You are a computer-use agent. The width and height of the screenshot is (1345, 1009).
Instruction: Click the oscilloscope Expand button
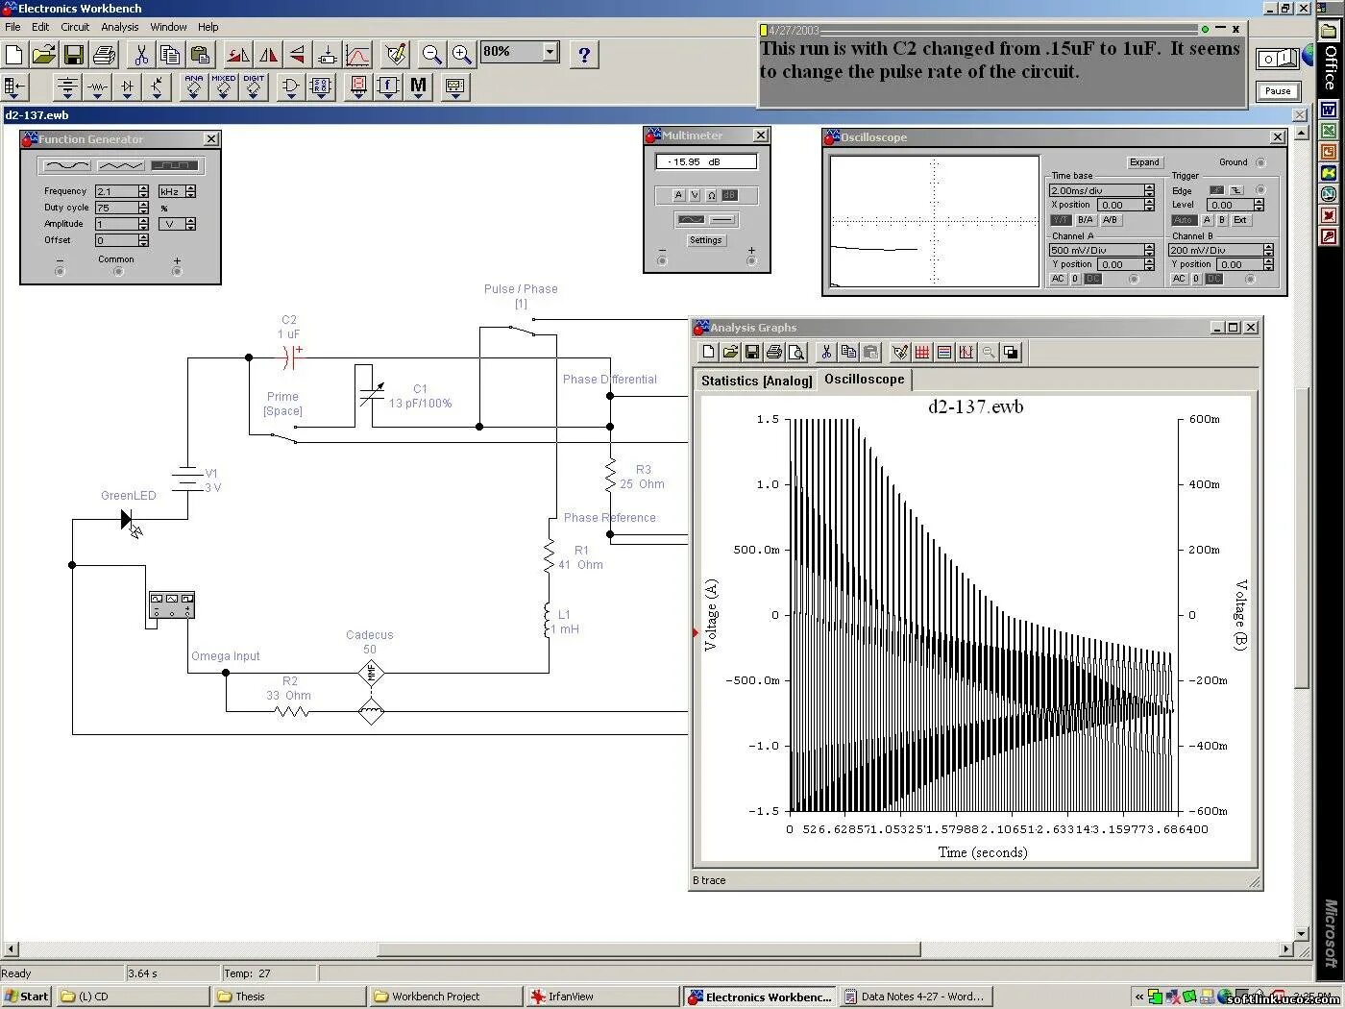[1144, 162]
